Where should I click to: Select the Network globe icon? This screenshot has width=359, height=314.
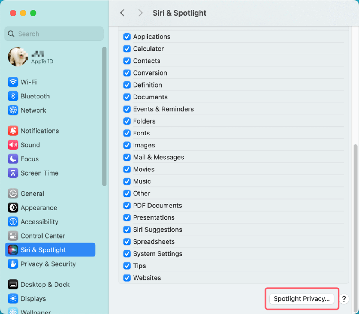click(13, 110)
